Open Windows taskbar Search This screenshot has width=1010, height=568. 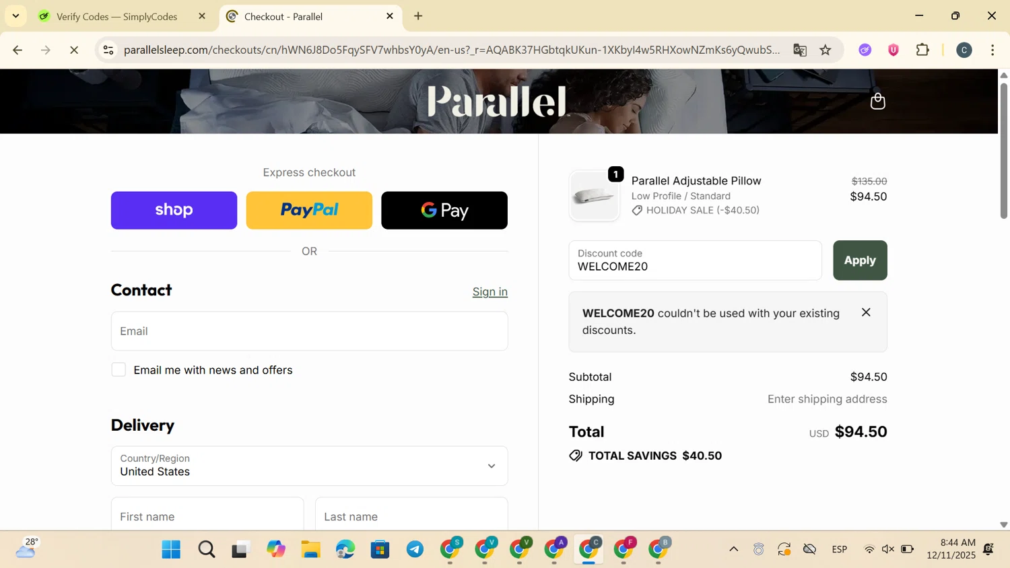[207, 550]
